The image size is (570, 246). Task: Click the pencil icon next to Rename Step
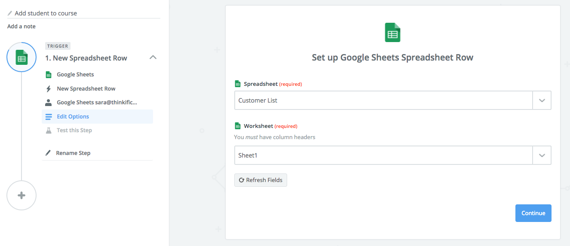tap(48, 153)
